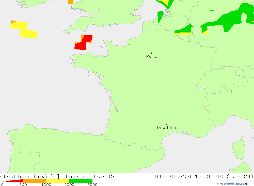Open the weatheronline.co.uk copyright link
The height and width of the screenshot is (186, 254).
(233, 184)
